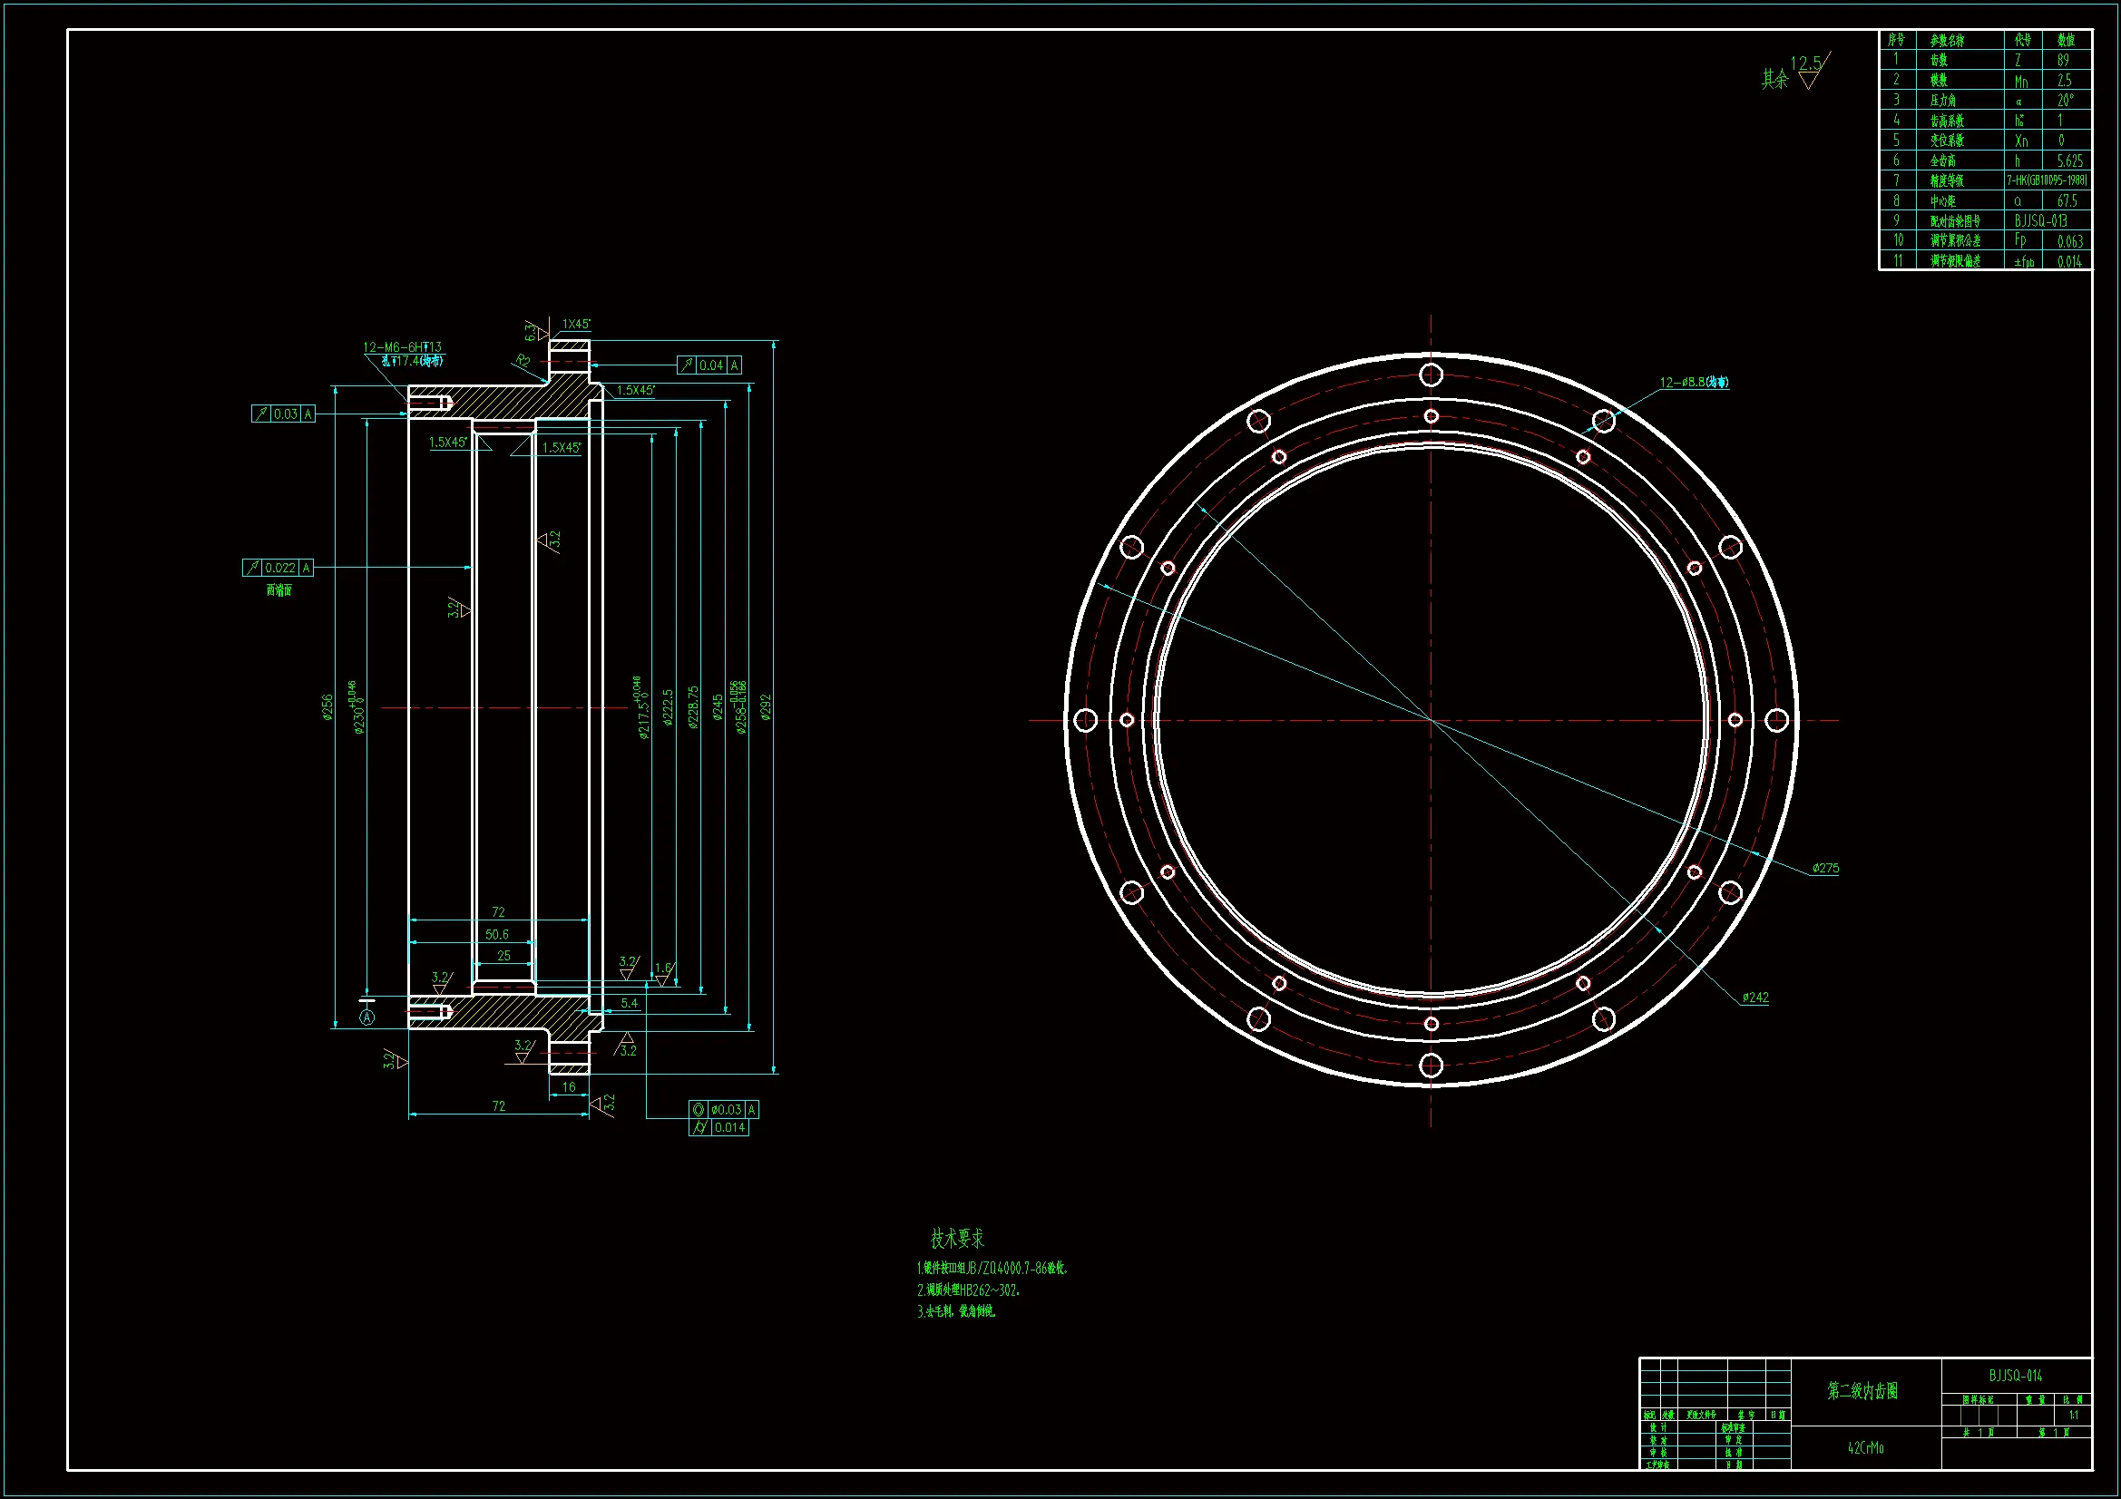Viewport: 2121px width, 1499px height.
Task: Click the BJJSQ-014 drawing number cell
Action: click(2016, 1376)
